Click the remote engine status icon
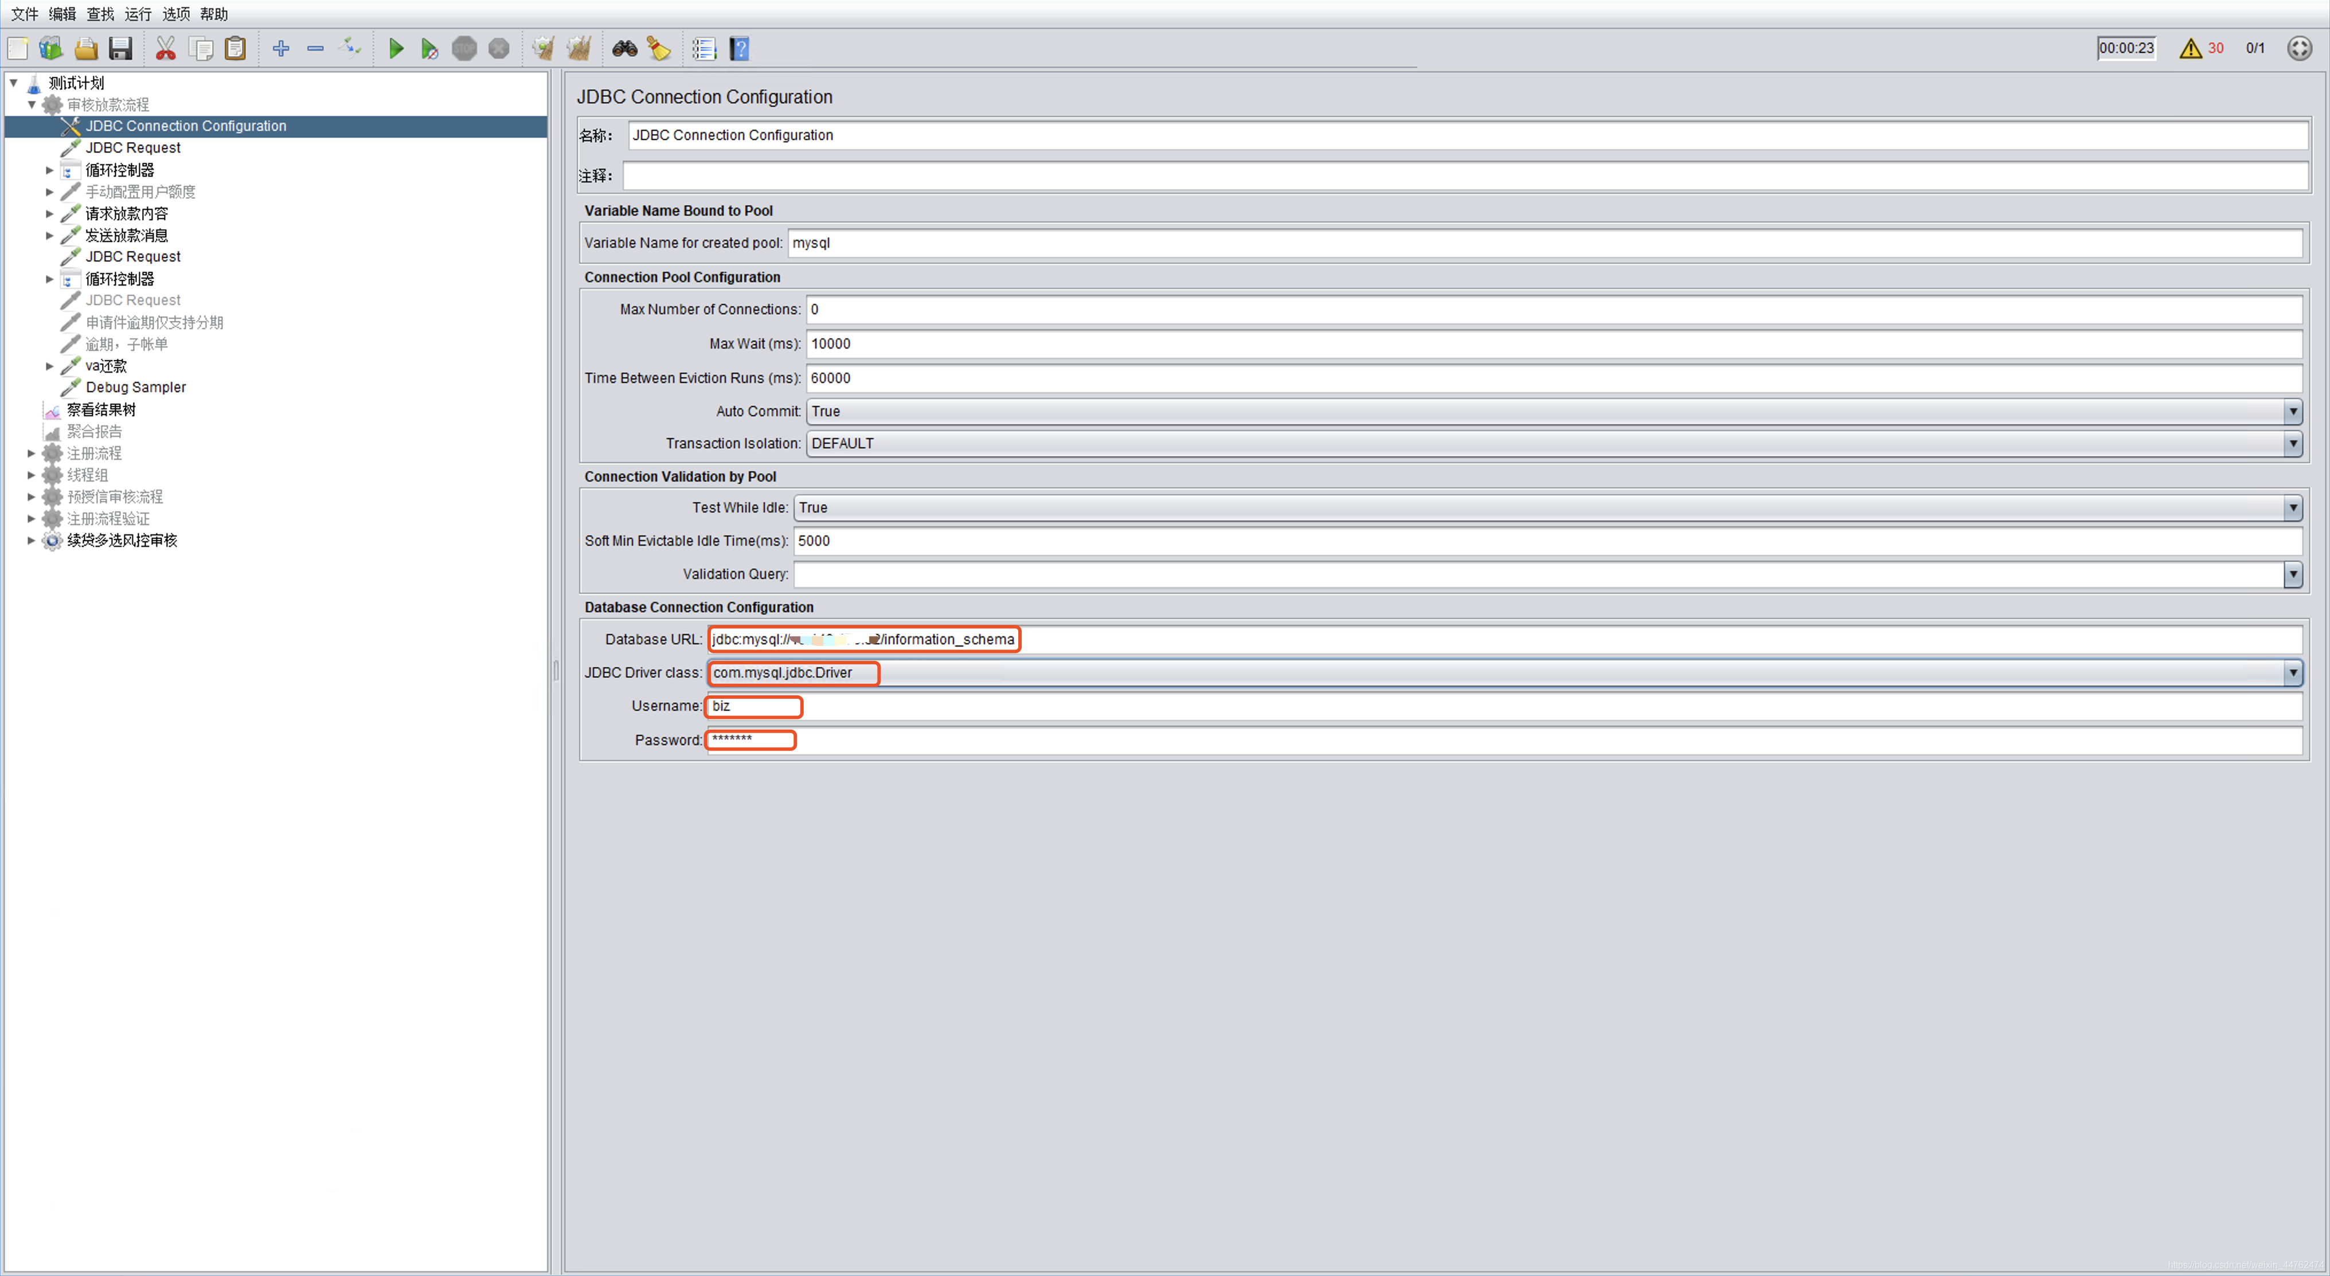 click(2299, 48)
